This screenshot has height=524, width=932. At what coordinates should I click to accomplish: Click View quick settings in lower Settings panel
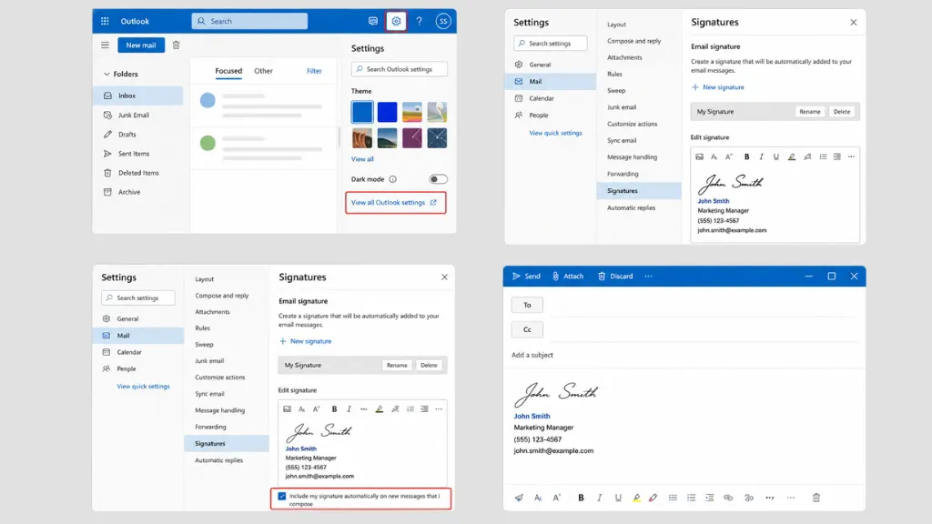143,387
